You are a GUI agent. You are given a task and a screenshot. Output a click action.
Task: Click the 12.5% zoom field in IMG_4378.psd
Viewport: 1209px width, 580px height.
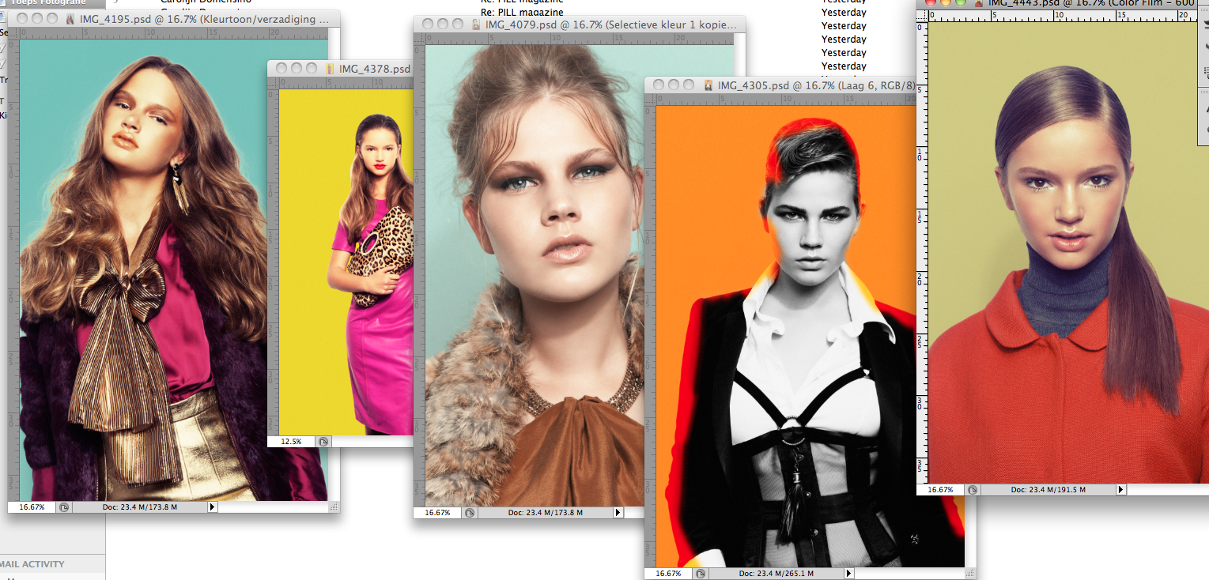292,442
